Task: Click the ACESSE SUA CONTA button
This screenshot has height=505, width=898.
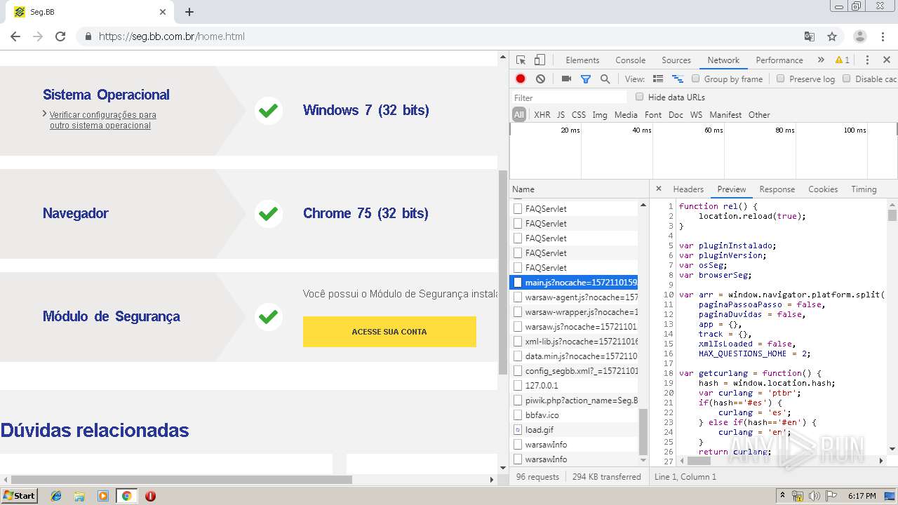Action: click(389, 332)
